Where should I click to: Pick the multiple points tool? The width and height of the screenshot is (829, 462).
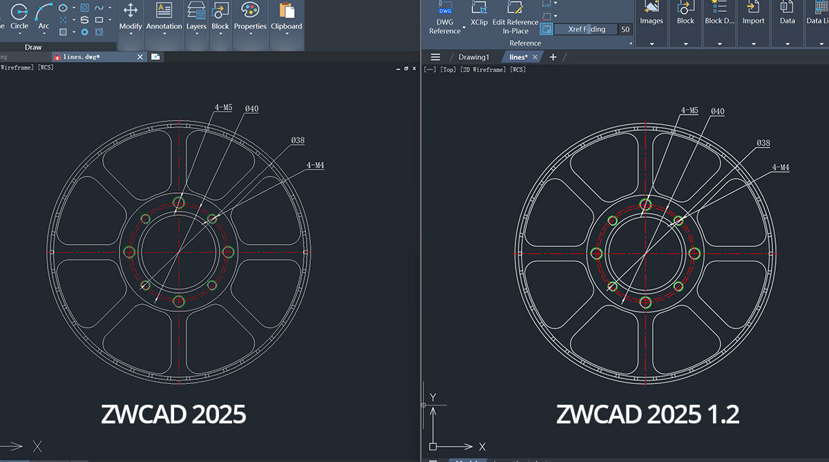click(x=63, y=20)
